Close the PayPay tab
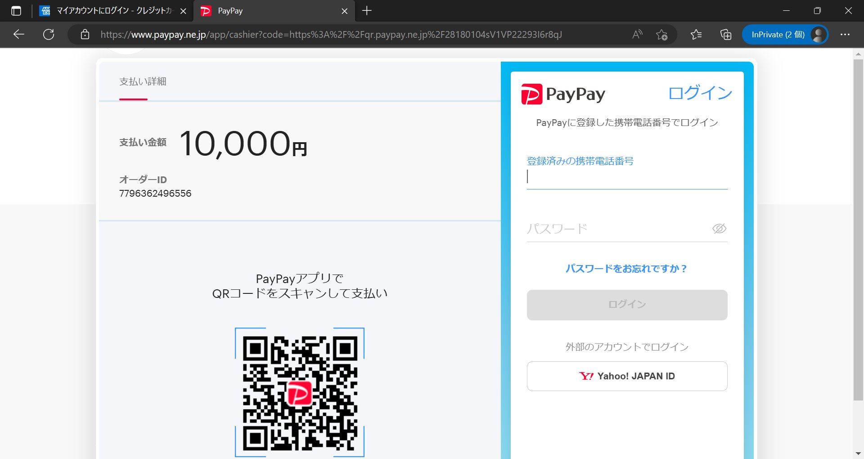Viewport: 864px width, 459px height. pos(345,11)
